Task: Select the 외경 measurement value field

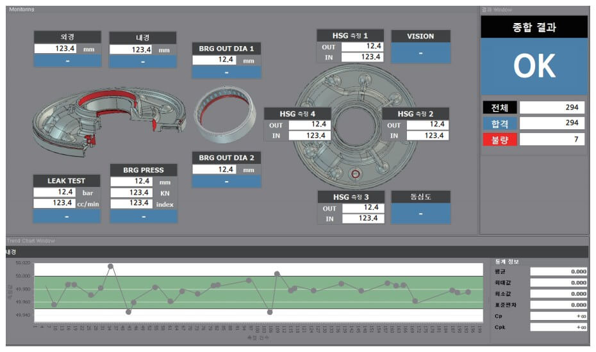Action: pos(55,49)
